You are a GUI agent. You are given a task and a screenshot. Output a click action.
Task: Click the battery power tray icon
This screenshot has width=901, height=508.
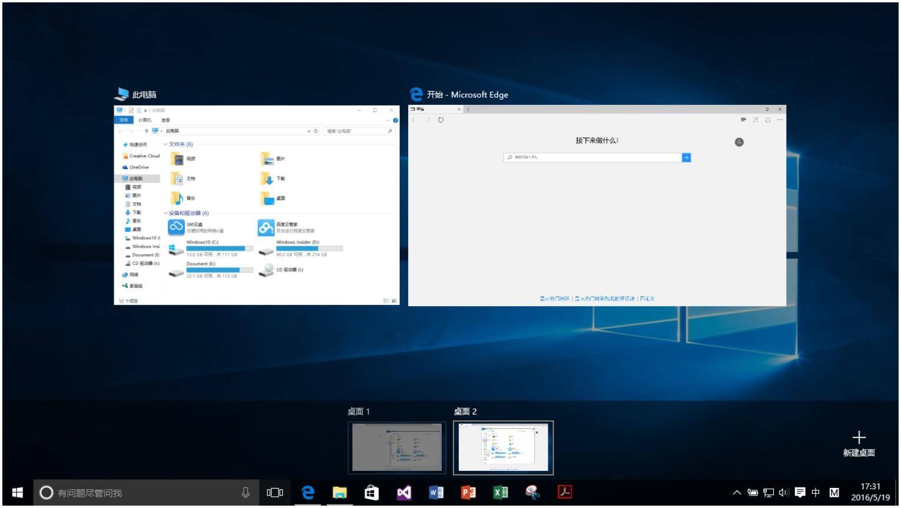click(x=753, y=493)
